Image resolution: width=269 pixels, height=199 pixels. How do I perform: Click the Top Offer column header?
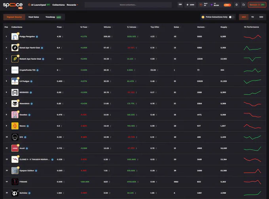(155, 27)
